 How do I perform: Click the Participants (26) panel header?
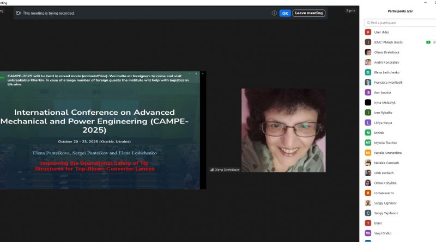pos(399,11)
